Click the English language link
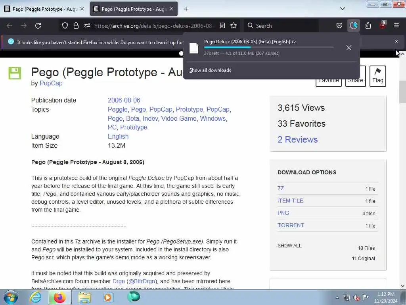The height and width of the screenshot is (305, 406). tap(118, 137)
